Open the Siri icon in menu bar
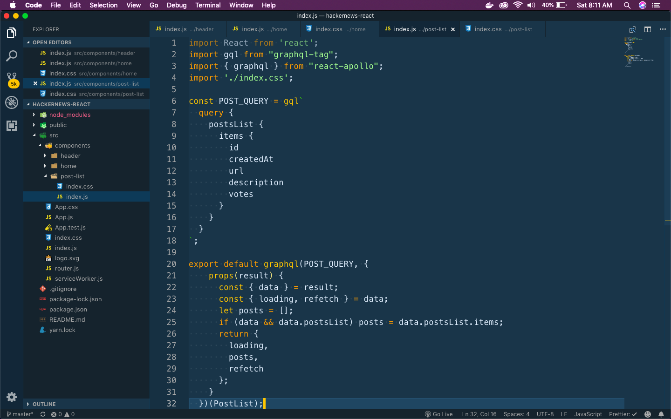 coord(643,5)
